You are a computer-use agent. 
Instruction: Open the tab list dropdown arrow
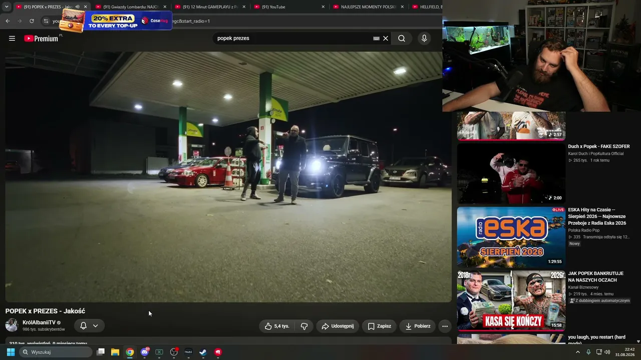tap(7, 7)
